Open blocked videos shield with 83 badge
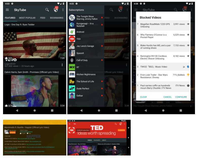Image resolution: width=198 pixels, height=158 pixels. tap(56, 9)
